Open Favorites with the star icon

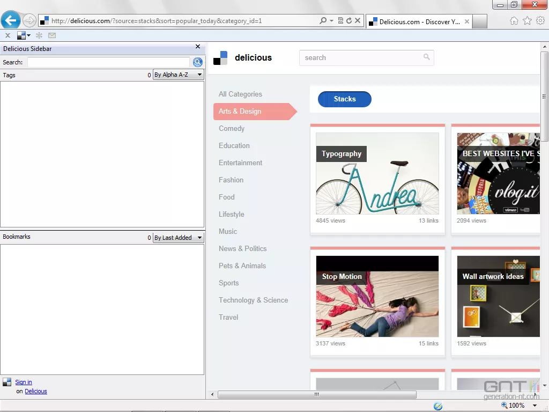[528, 20]
